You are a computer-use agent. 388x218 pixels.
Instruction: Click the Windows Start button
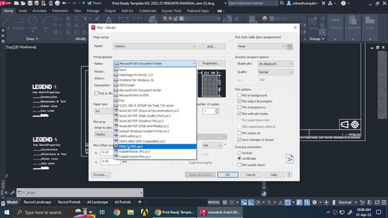[7, 213]
